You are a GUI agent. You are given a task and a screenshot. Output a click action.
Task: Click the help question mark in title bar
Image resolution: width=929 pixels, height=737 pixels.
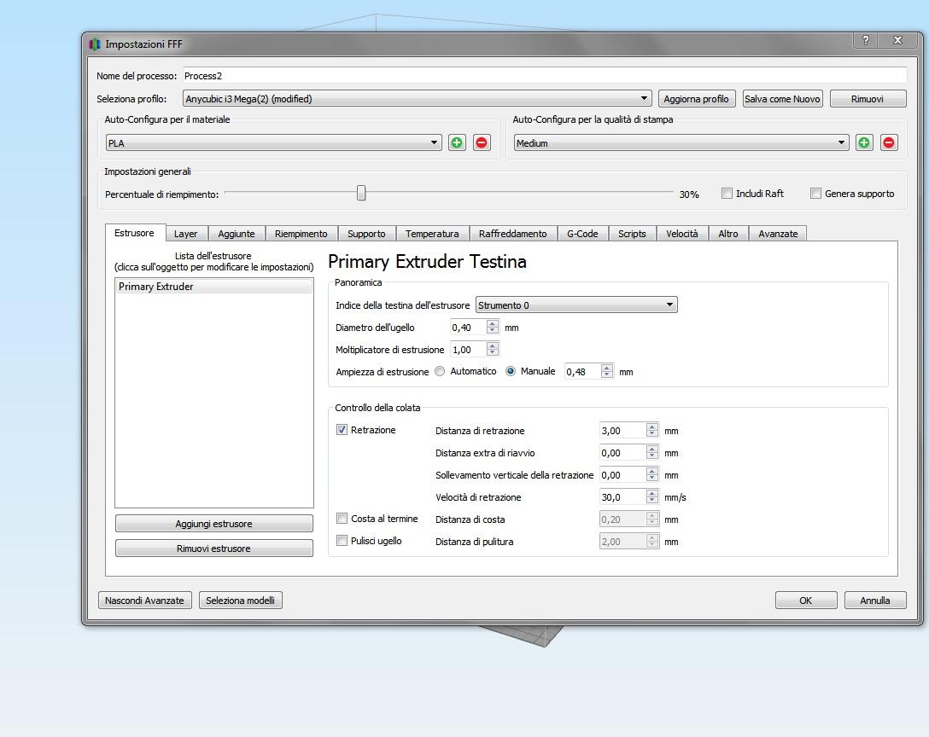[x=866, y=40]
